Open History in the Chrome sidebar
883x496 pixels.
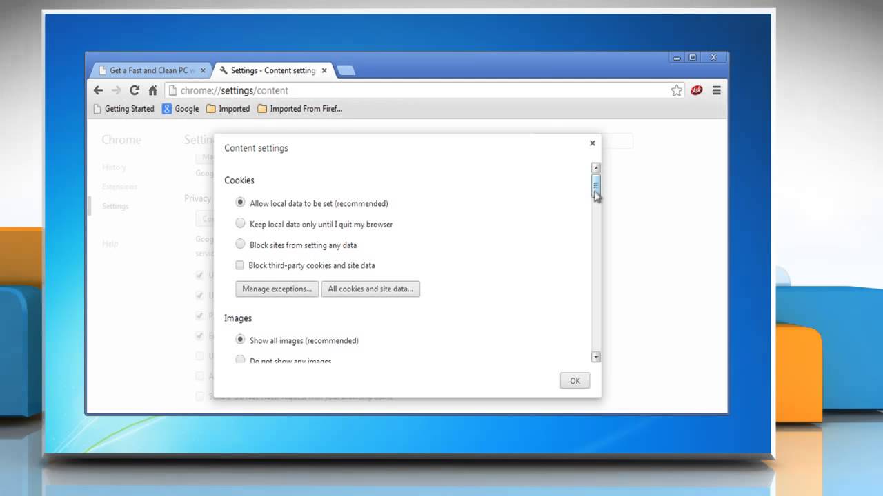pyautogui.click(x=114, y=167)
